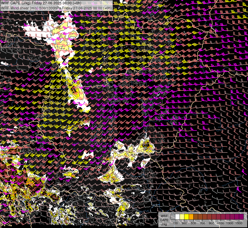The image size is (248, 228).
Task: Select the white legend swatch above 100
Action: [x=178, y=217]
